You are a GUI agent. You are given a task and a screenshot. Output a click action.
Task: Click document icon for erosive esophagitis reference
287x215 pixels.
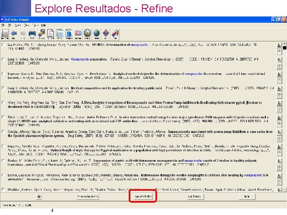279,182
